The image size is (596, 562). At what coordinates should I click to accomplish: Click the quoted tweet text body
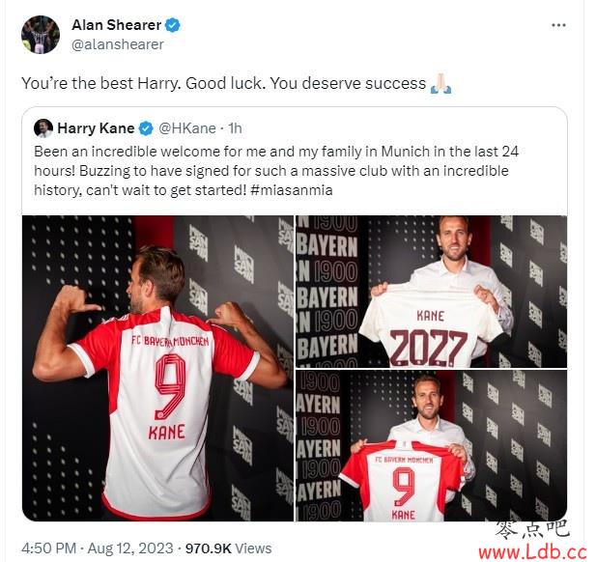point(276,171)
